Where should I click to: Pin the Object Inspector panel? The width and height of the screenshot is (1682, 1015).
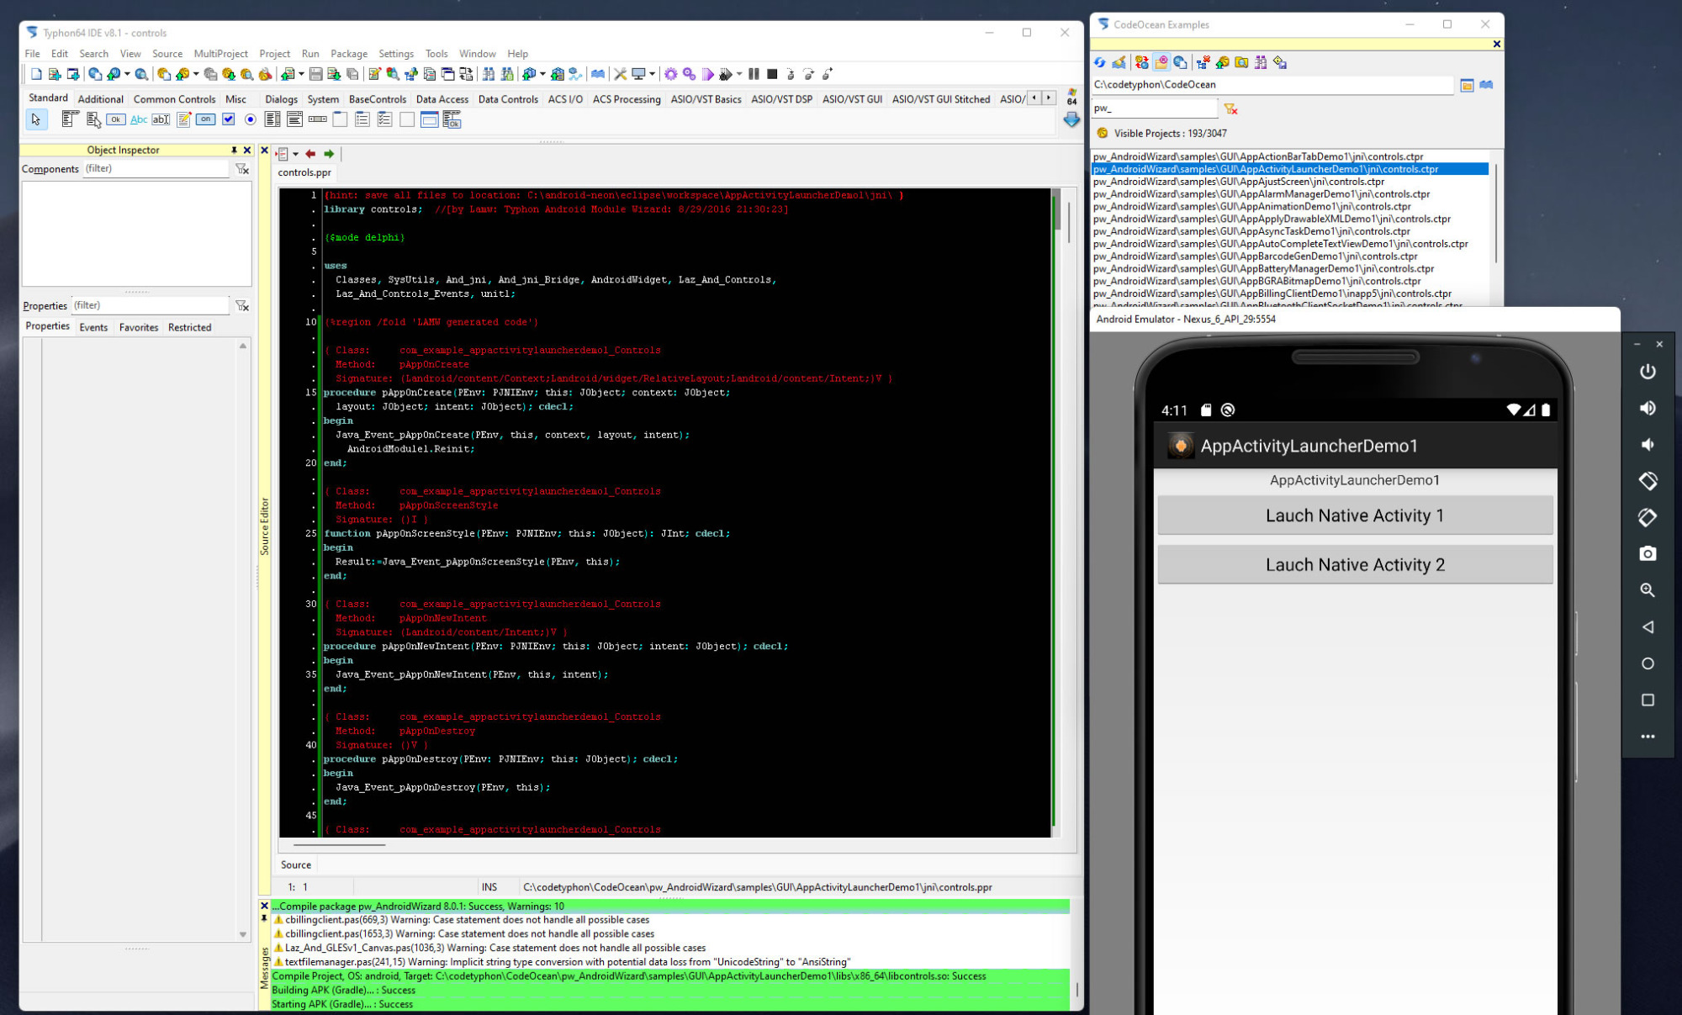[234, 150]
